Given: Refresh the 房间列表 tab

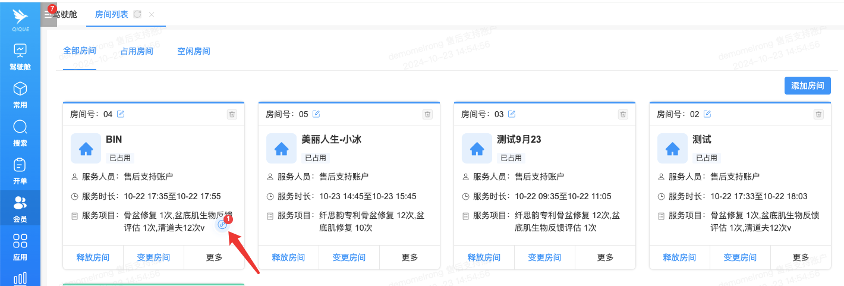Looking at the screenshot, I should [137, 14].
